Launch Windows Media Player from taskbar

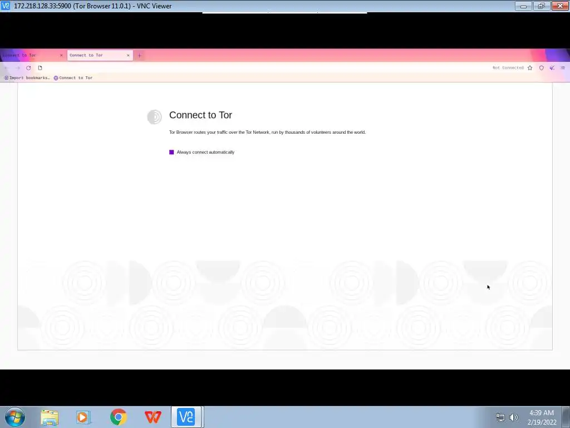click(83, 417)
